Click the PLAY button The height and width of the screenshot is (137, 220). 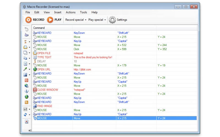(54, 20)
